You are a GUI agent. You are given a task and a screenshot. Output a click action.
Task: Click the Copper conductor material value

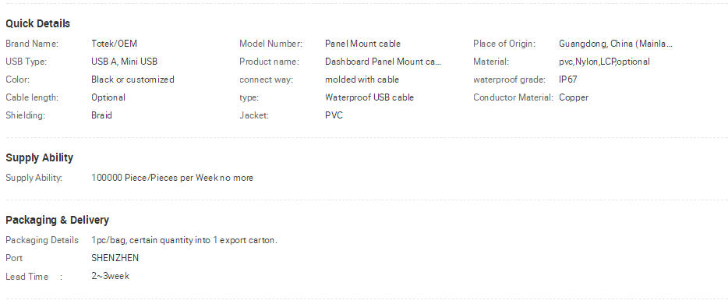pyautogui.click(x=574, y=97)
